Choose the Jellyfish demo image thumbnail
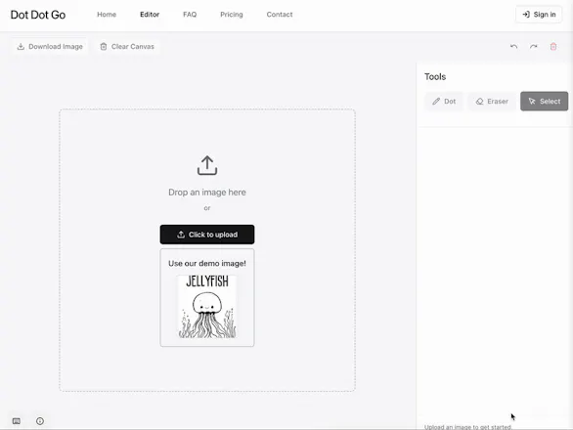This screenshot has width=573, height=430. [x=207, y=307]
